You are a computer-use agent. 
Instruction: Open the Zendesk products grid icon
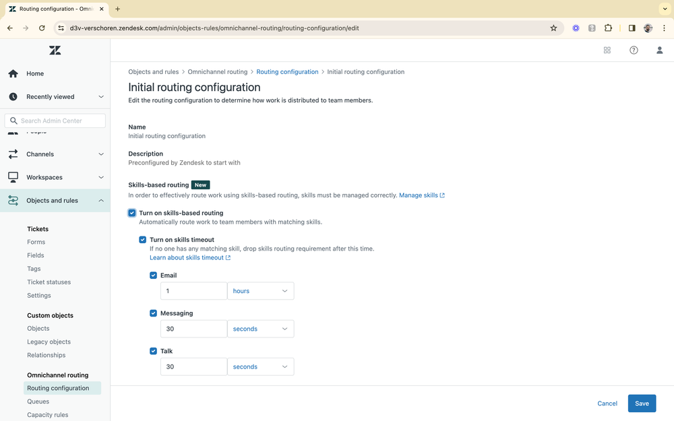[x=607, y=50]
